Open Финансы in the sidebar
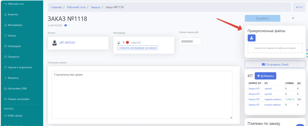The width and height of the screenshot is (308, 126). click(13, 78)
